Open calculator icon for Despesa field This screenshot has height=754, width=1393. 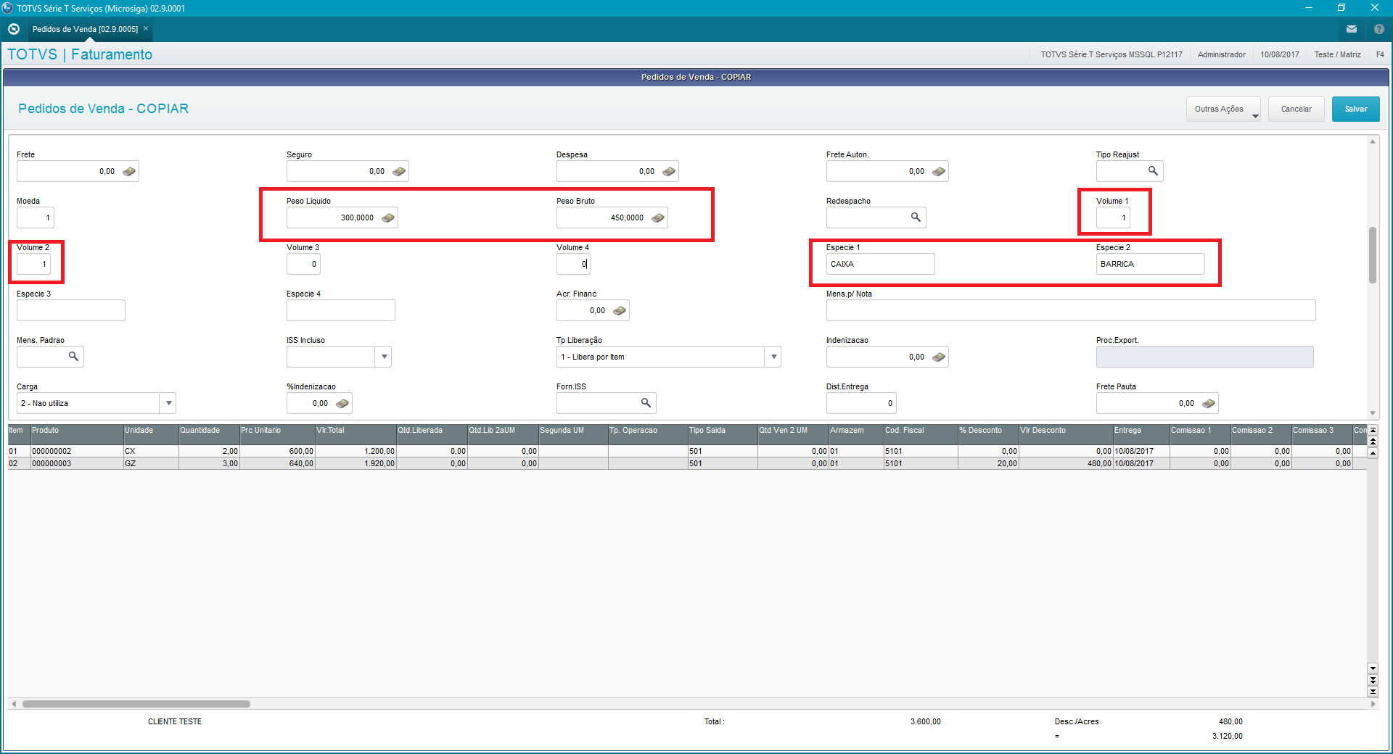point(669,172)
